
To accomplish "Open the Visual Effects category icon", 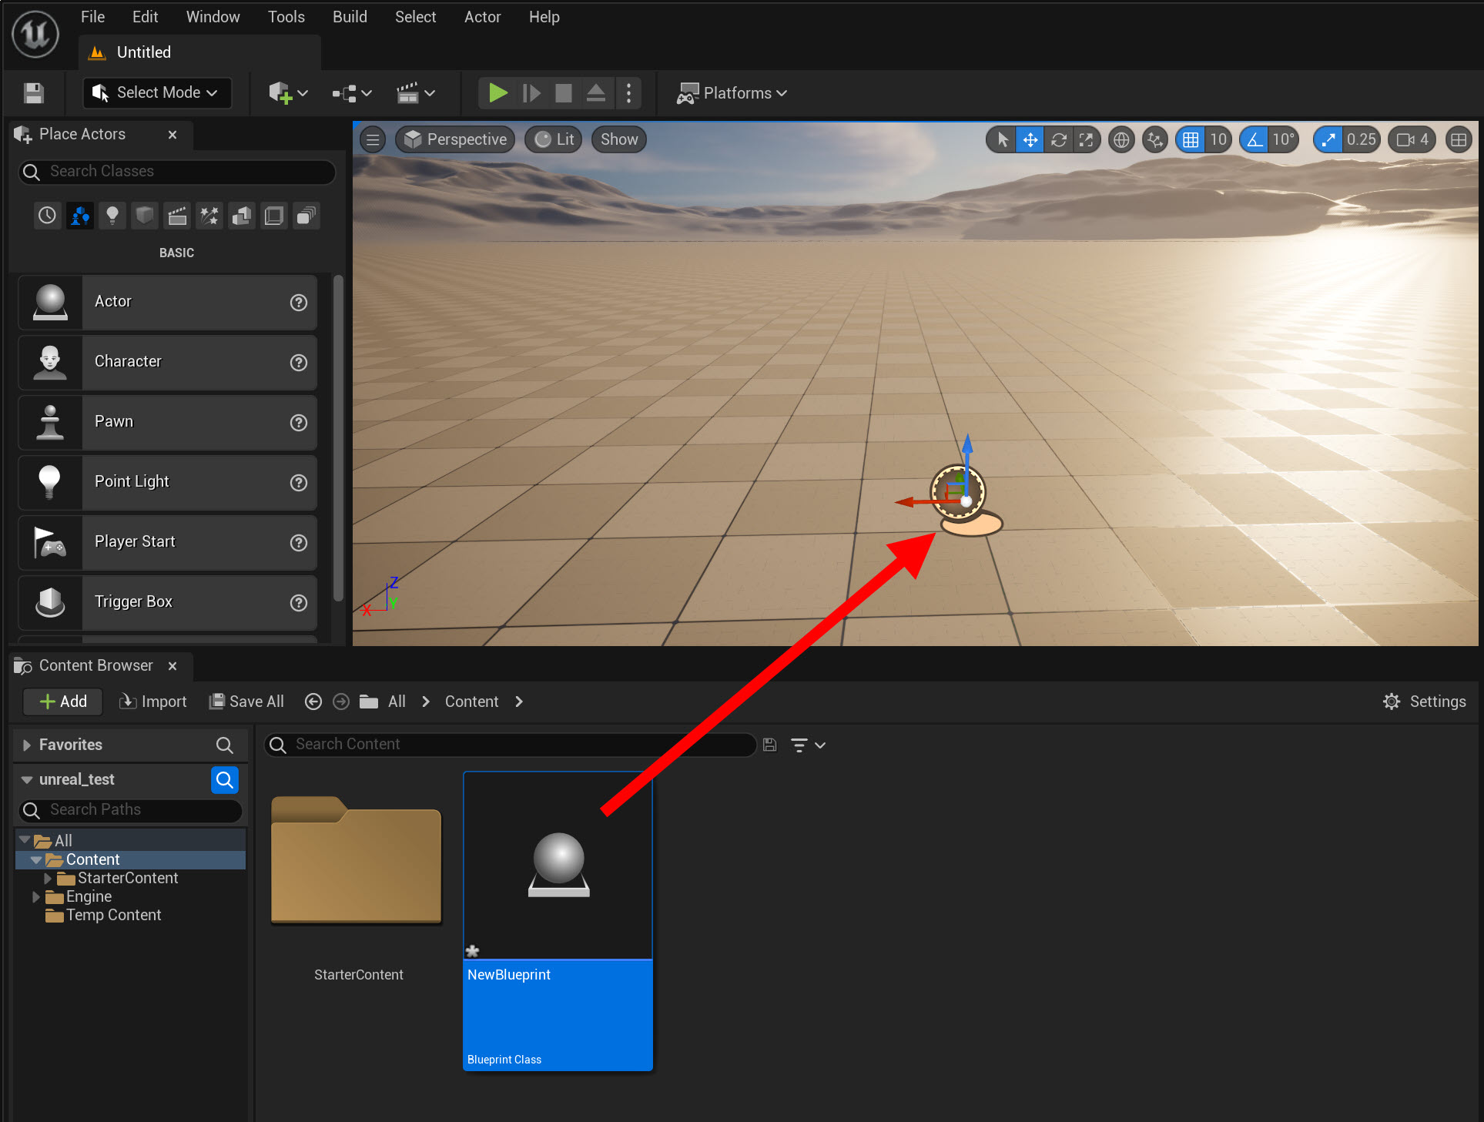I will [209, 216].
